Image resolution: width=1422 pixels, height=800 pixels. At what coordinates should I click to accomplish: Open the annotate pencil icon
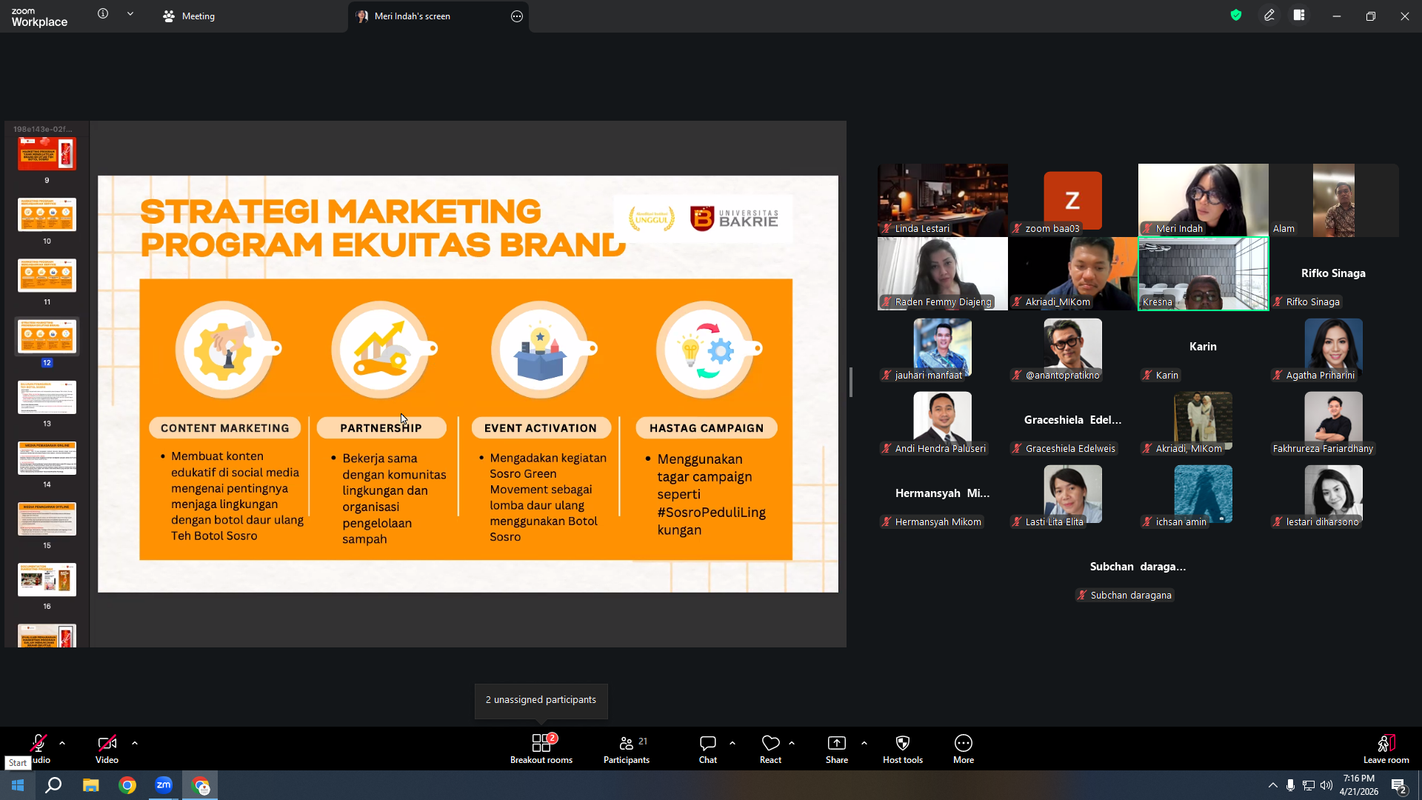pos(1269,15)
